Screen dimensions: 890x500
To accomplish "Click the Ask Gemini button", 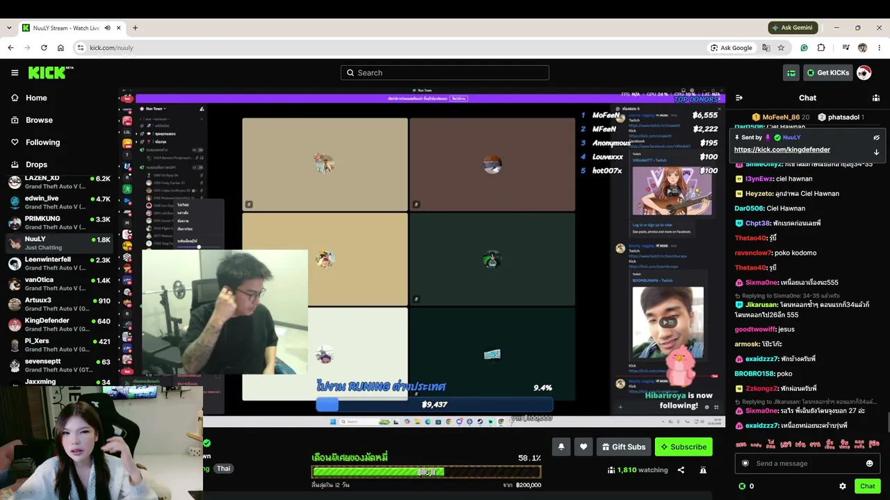I will (x=792, y=28).
